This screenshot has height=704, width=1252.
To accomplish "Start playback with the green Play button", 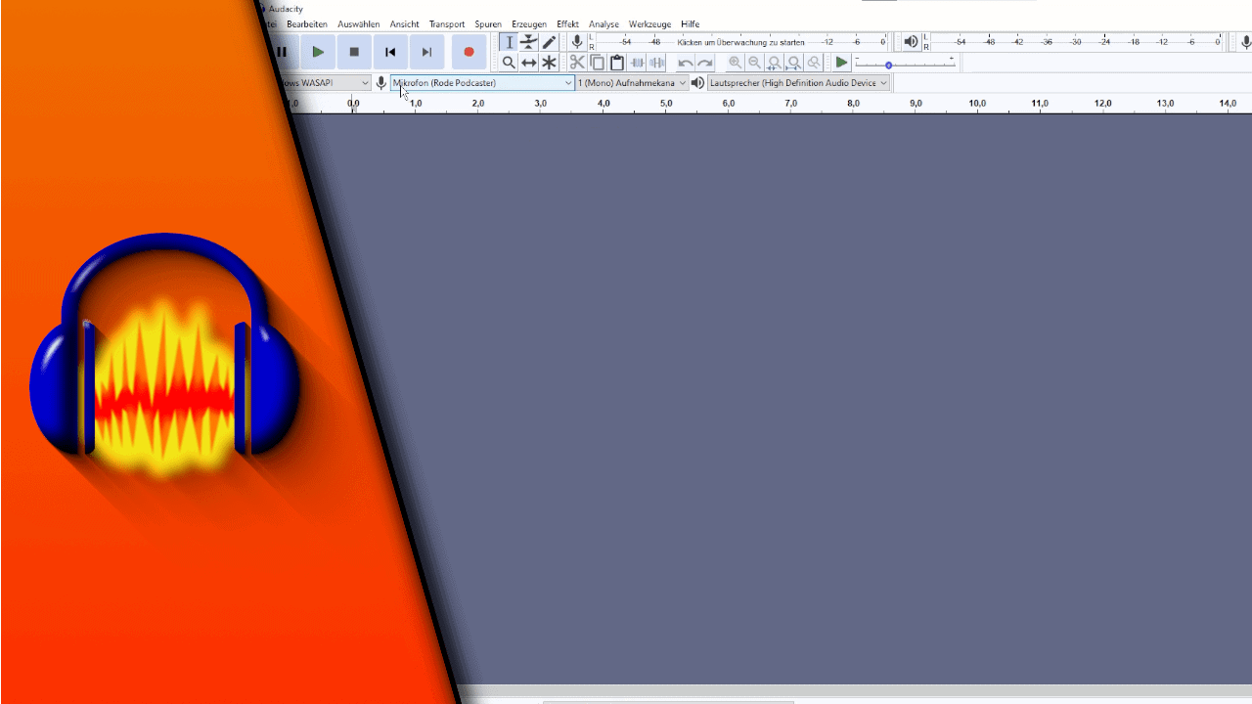I will pos(318,52).
